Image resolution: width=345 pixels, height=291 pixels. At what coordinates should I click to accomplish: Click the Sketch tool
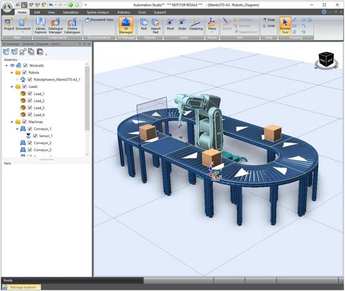[x=227, y=24]
